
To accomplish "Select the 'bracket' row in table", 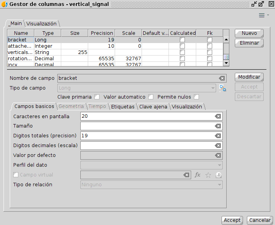I will pos(115,40).
